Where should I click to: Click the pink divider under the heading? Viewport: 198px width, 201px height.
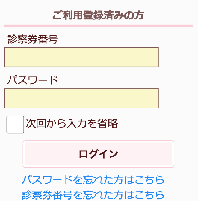(98, 26)
